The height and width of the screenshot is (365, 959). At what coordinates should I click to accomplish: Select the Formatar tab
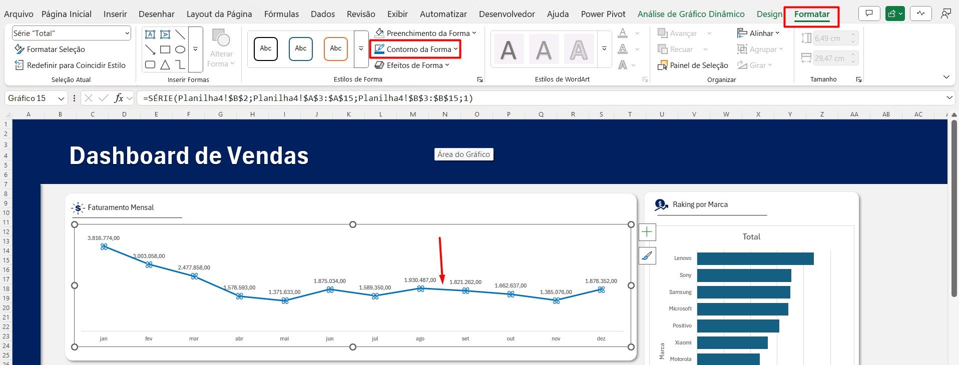click(x=811, y=14)
